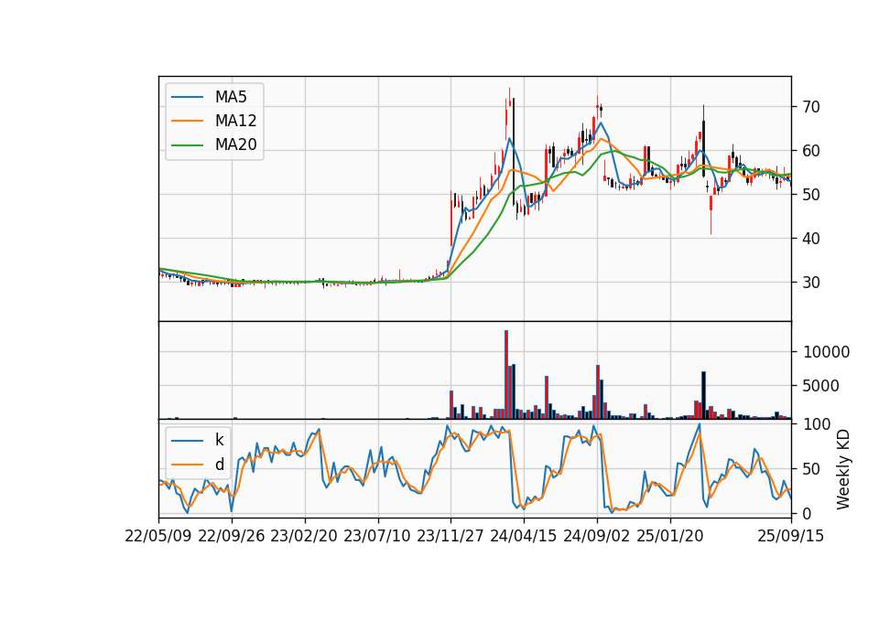Click the tallest volume bar
The width and height of the screenshot is (879, 631).
tap(506, 375)
